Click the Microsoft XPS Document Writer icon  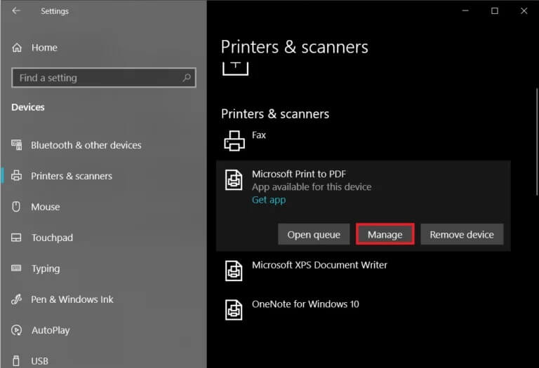pyautogui.click(x=234, y=271)
